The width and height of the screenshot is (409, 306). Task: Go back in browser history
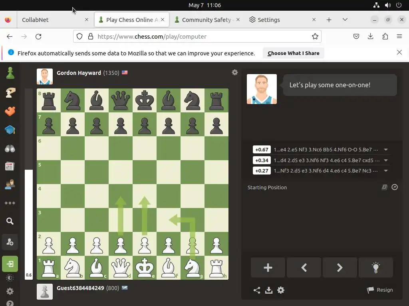pos(10,36)
